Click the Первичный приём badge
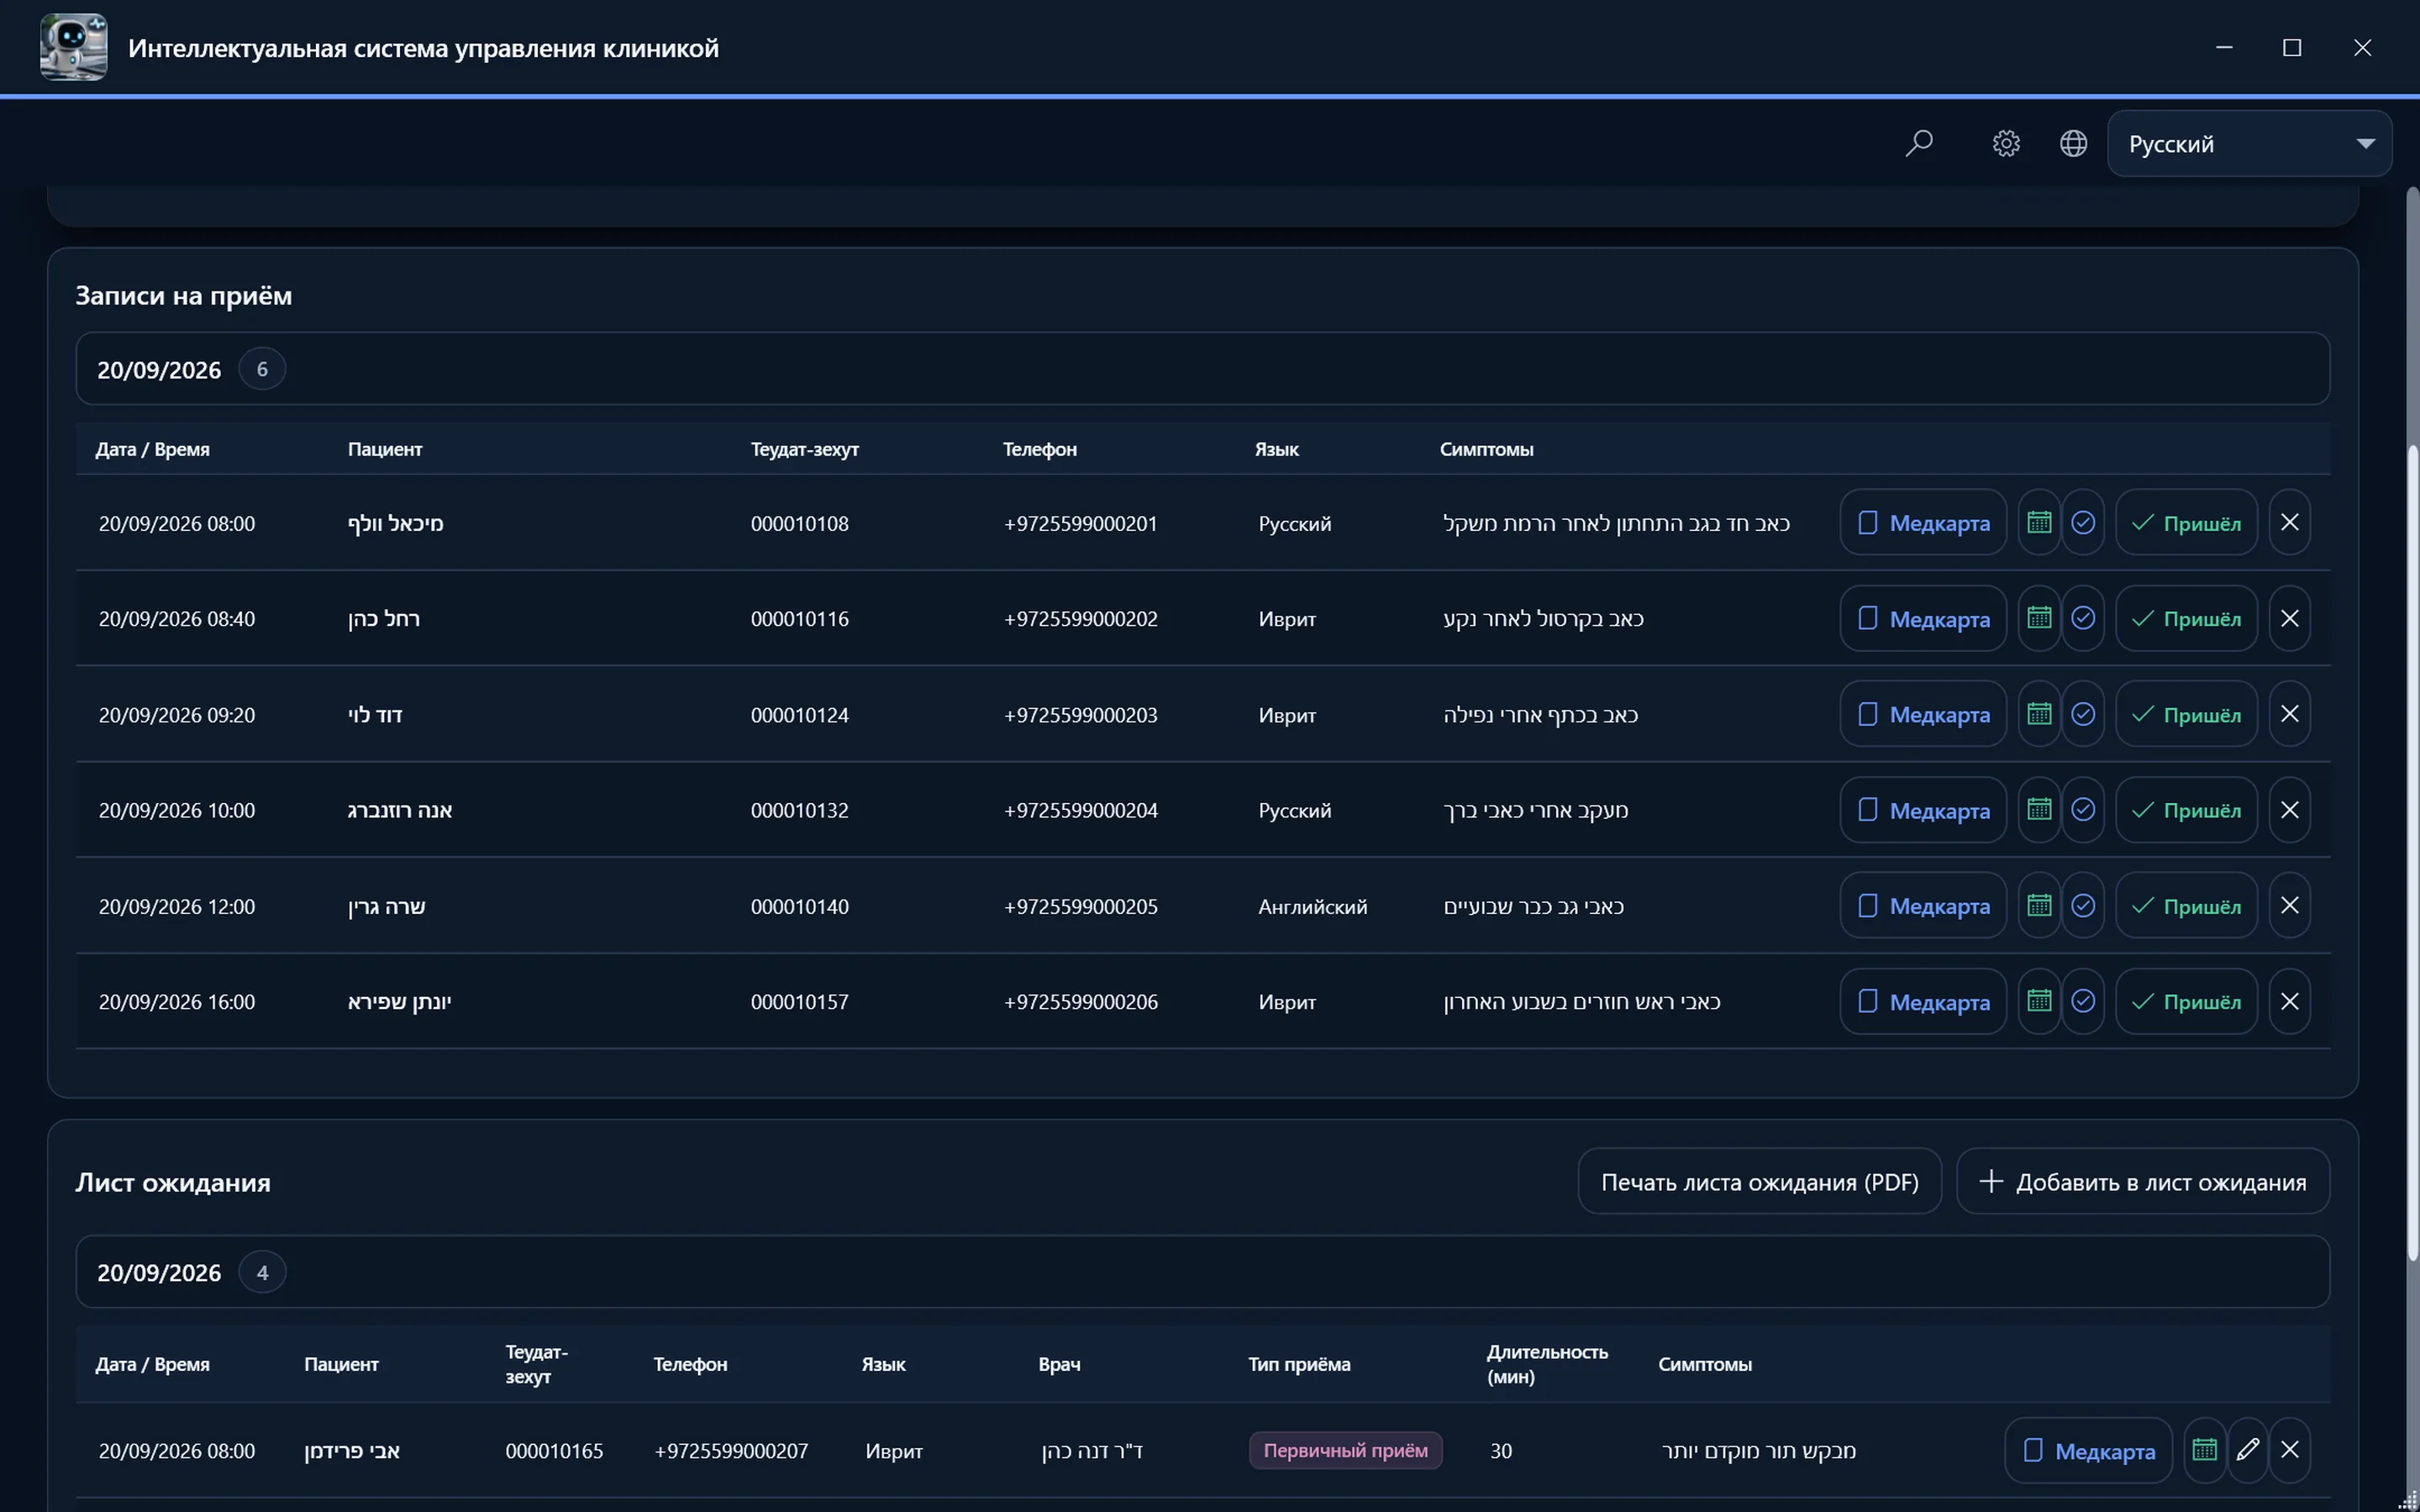 pyautogui.click(x=1345, y=1450)
